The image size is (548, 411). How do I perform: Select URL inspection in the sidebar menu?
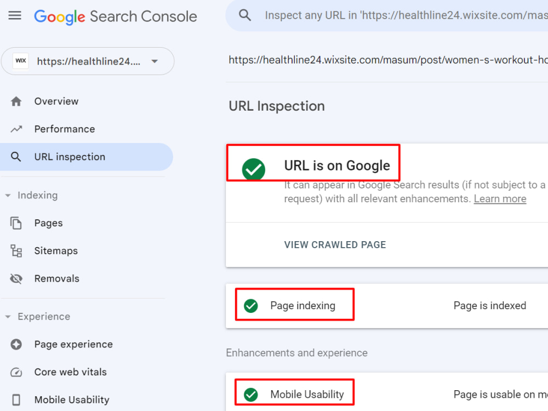click(69, 156)
